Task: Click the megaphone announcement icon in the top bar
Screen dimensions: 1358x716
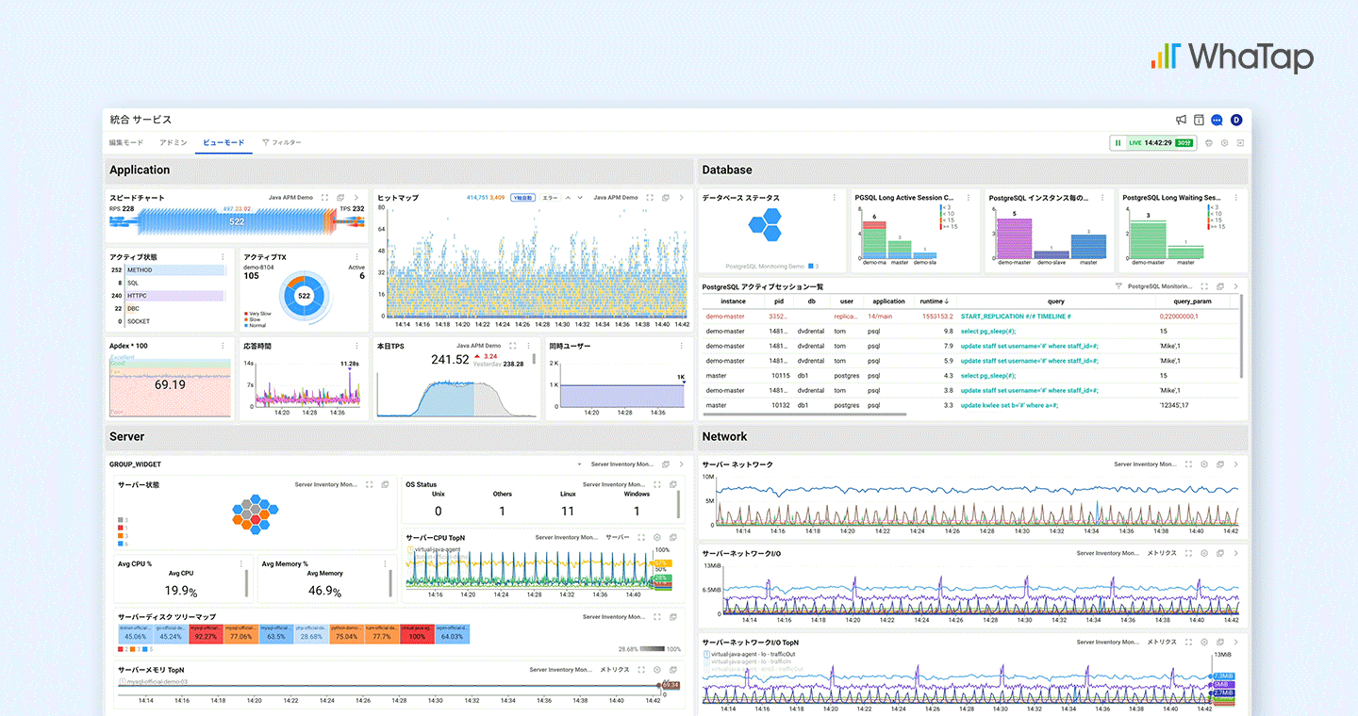Action: [1181, 120]
